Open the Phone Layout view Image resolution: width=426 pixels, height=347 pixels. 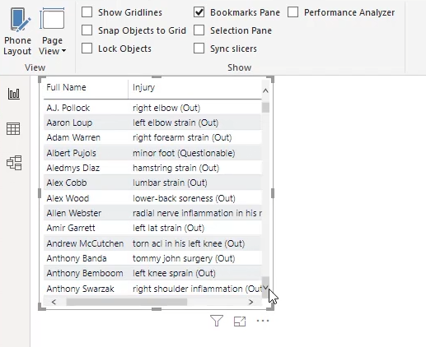point(17,31)
